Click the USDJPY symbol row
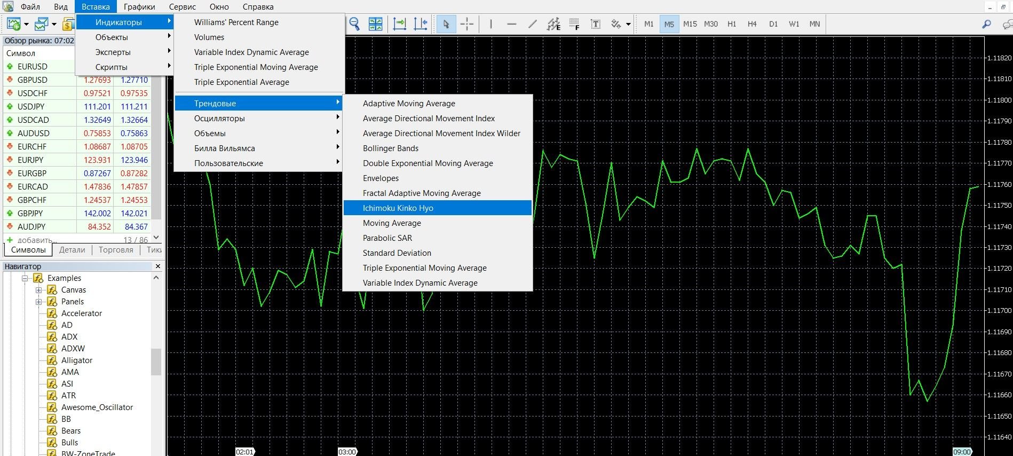Viewport: 1013px width, 456px height. pos(76,107)
